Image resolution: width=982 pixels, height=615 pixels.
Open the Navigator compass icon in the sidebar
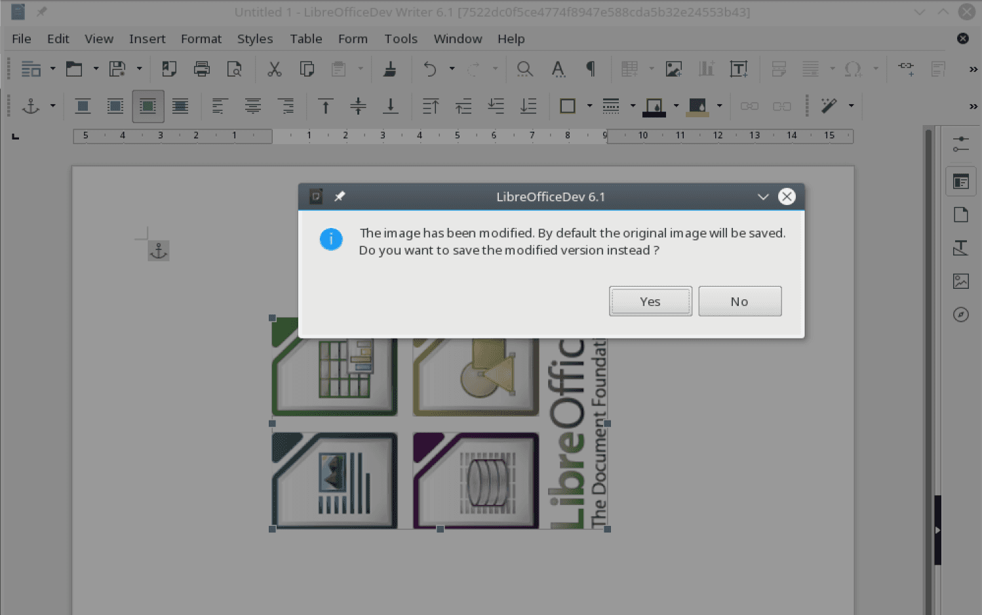coord(960,315)
